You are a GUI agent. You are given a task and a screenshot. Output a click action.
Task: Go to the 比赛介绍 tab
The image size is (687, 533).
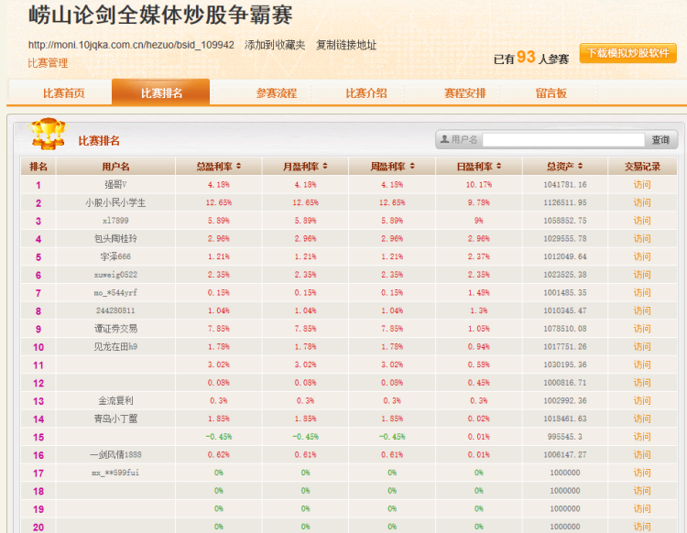point(365,93)
